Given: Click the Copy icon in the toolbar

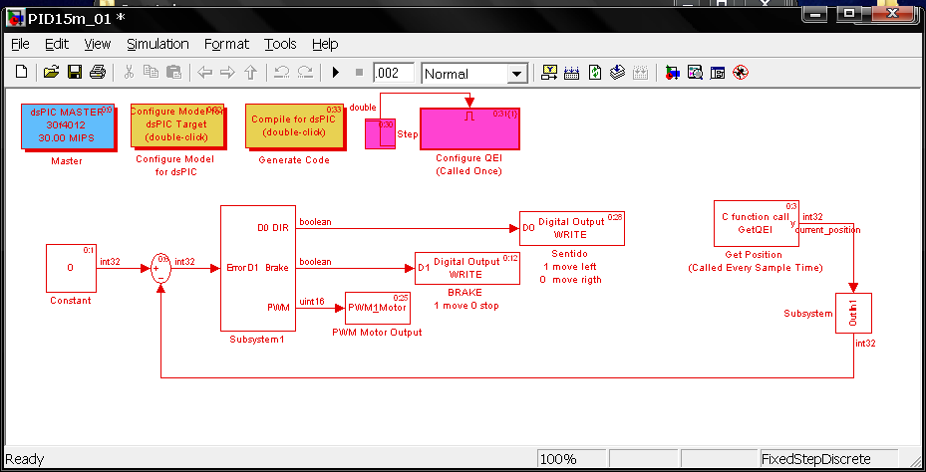Looking at the screenshot, I should pyautogui.click(x=152, y=73).
